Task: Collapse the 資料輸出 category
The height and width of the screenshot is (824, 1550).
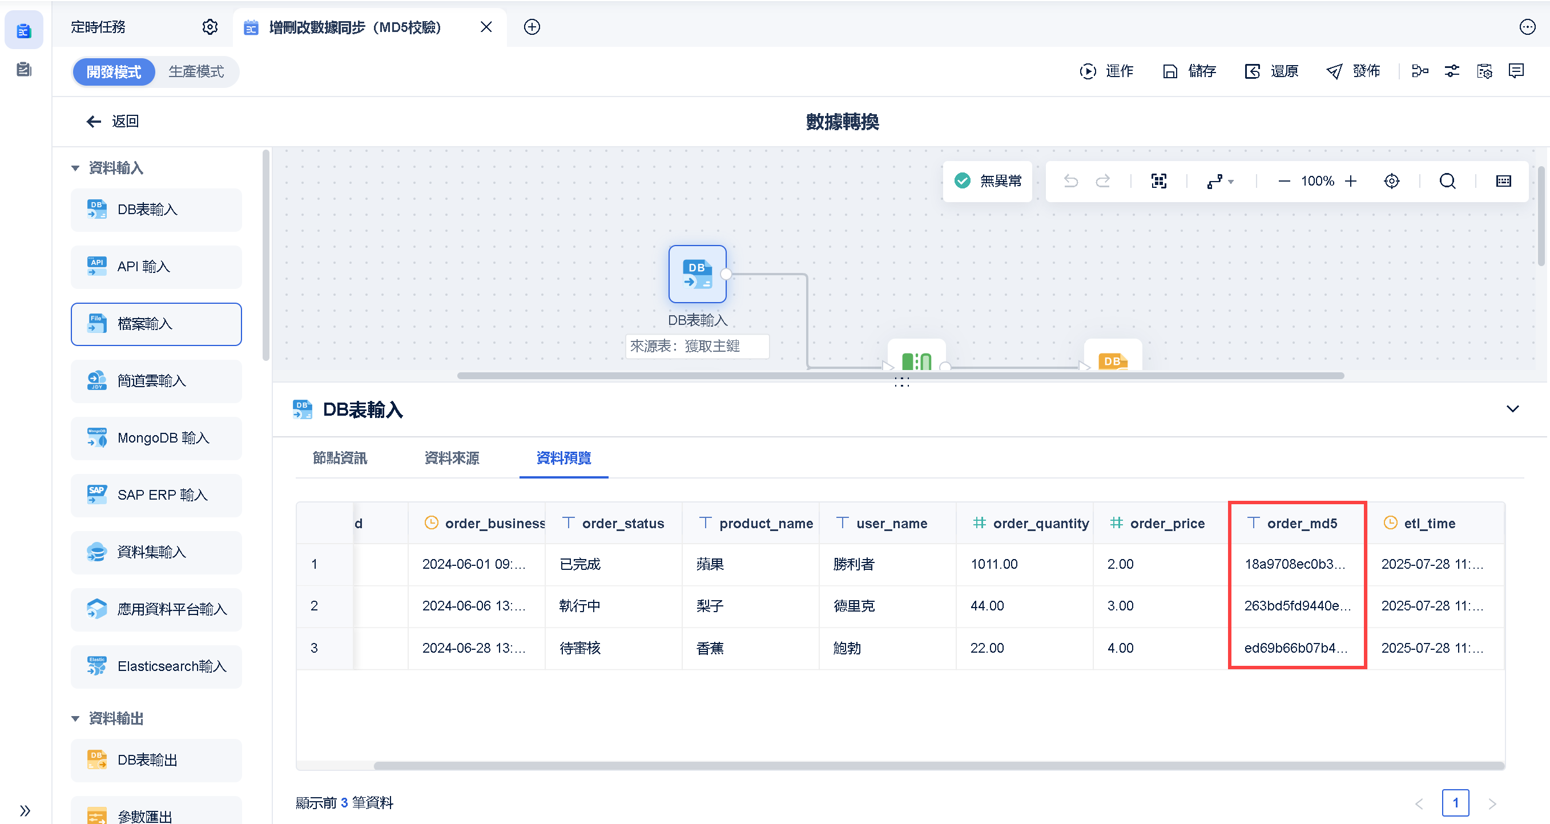Action: (x=75, y=719)
